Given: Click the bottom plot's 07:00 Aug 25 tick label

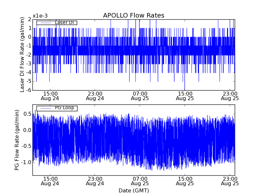Looking at the screenshot, I should coord(140,181).
